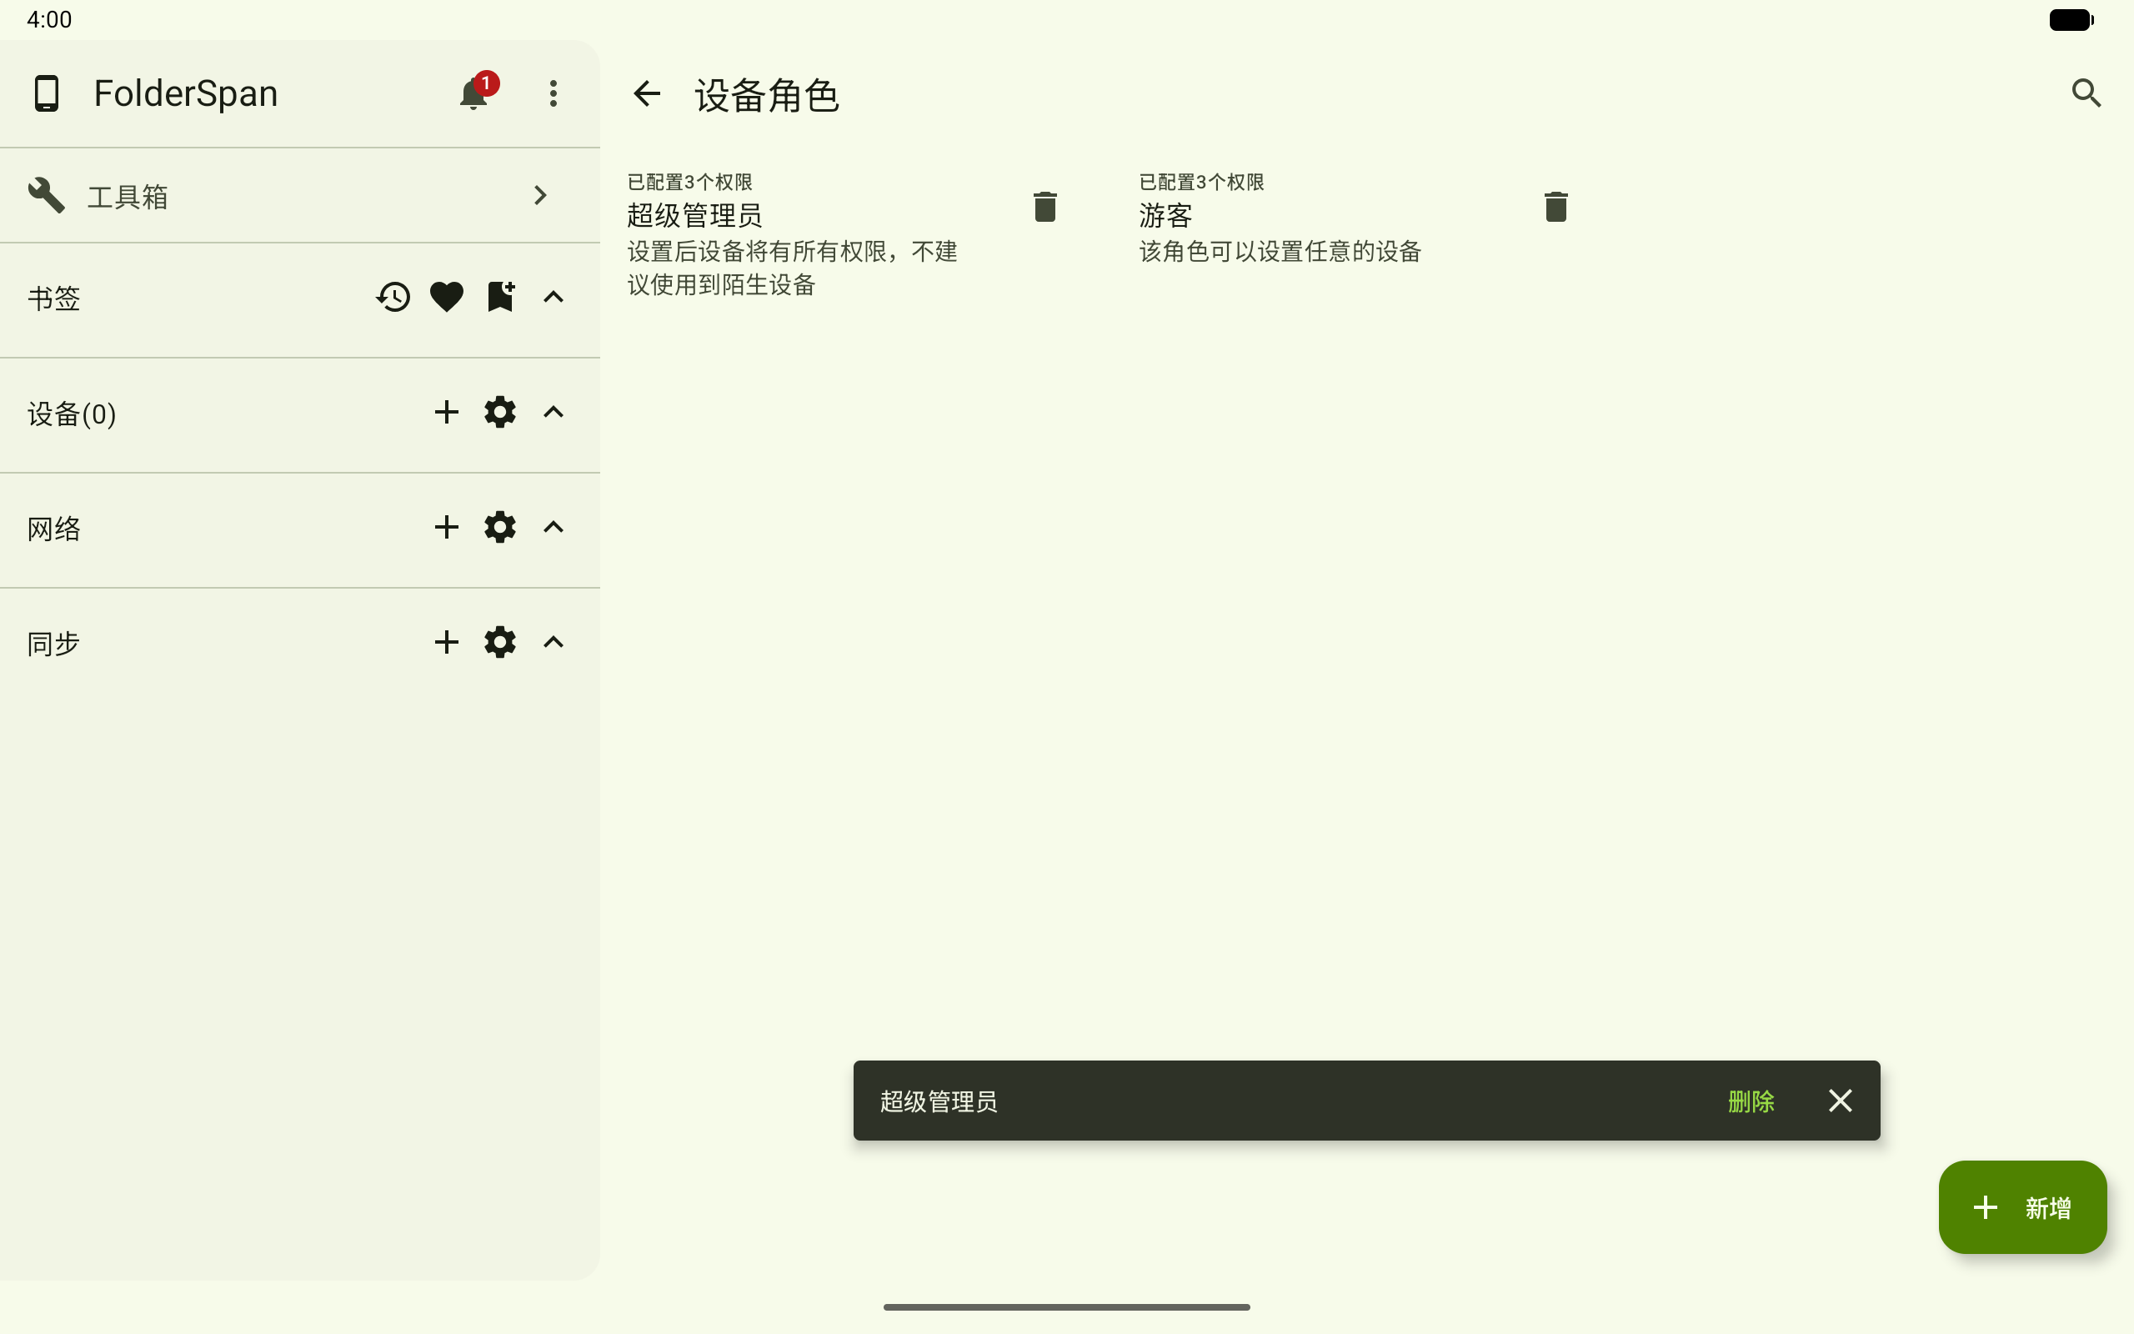2134x1334 pixels.
Task: Add a device with the 设备 plus icon
Action: point(446,412)
